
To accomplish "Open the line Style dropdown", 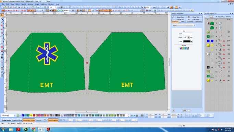I will click(x=188, y=34).
